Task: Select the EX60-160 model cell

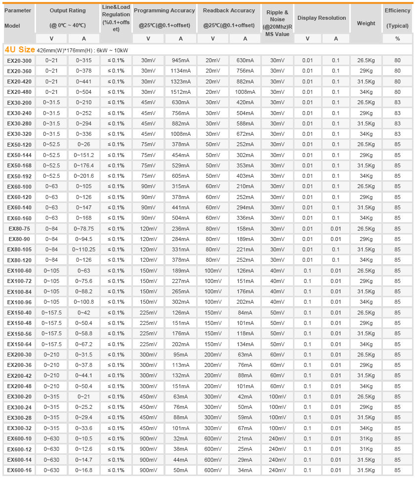Action: 19,218
